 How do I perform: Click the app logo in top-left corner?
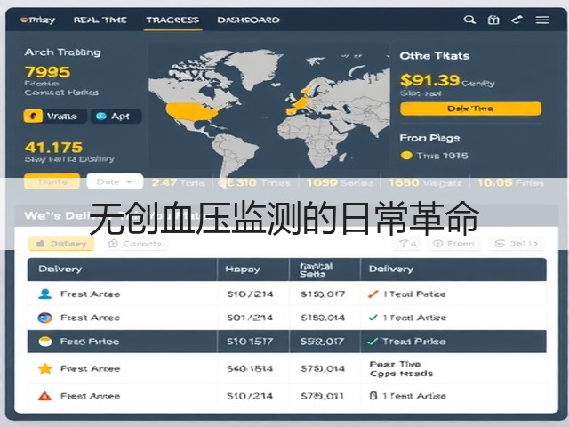point(37,20)
